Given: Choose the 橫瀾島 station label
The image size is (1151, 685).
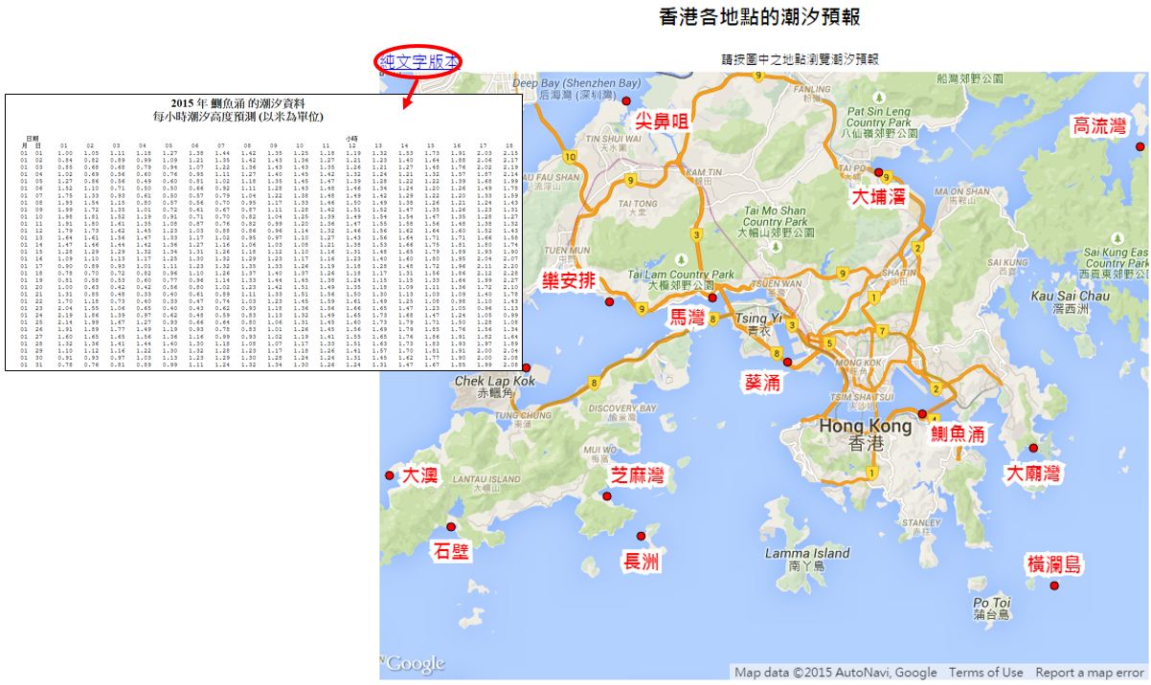Looking at the screenshot, I should point(1053,563).
